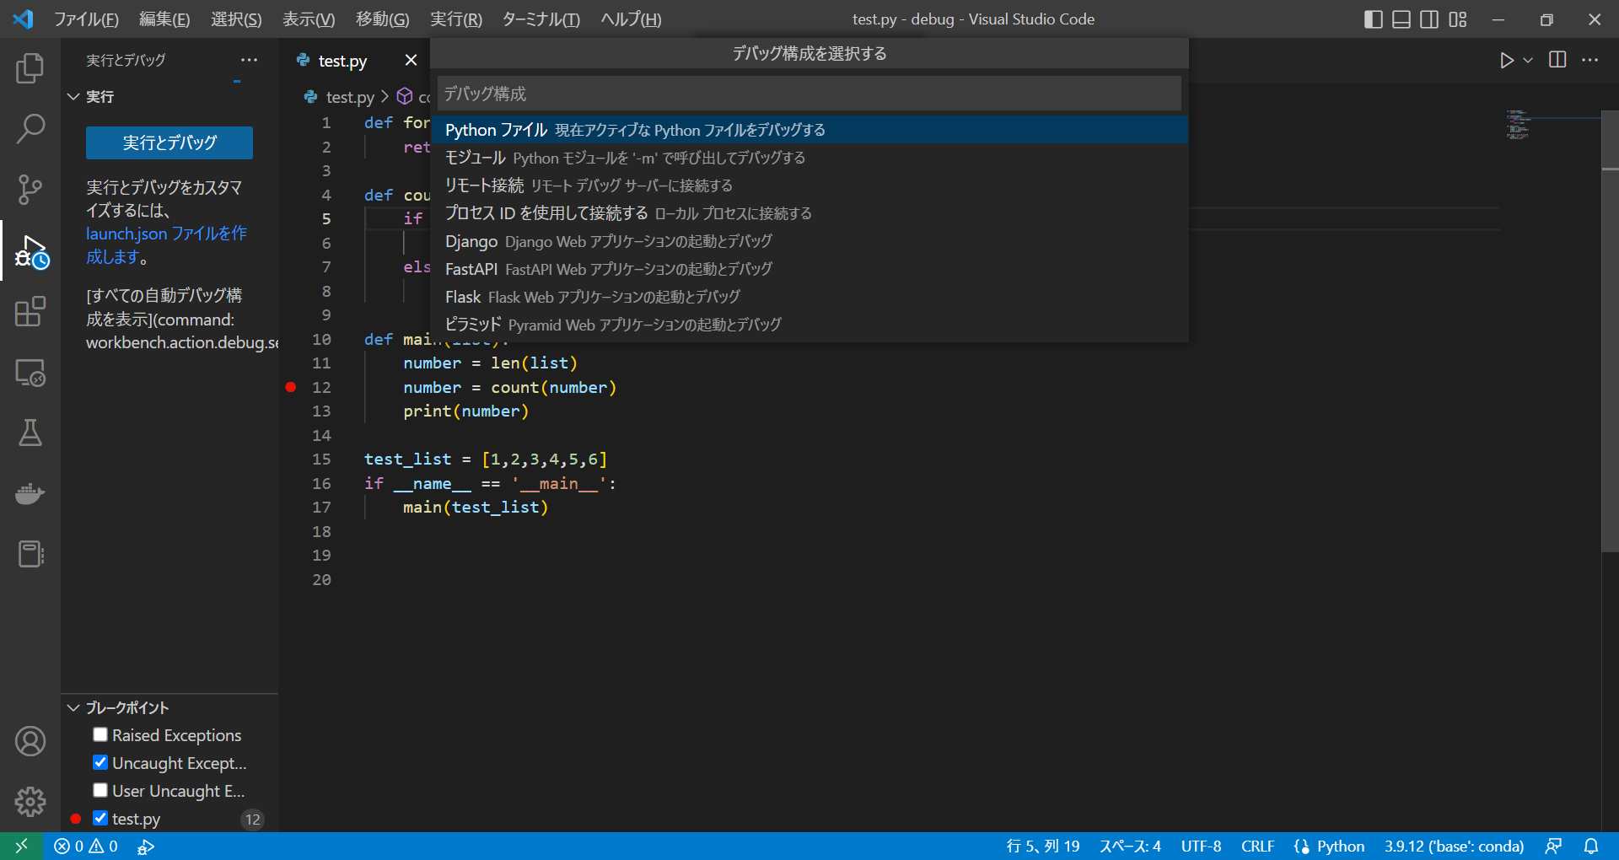Open notifications from the status bar bell
1619x860 pixels.
1592,847
